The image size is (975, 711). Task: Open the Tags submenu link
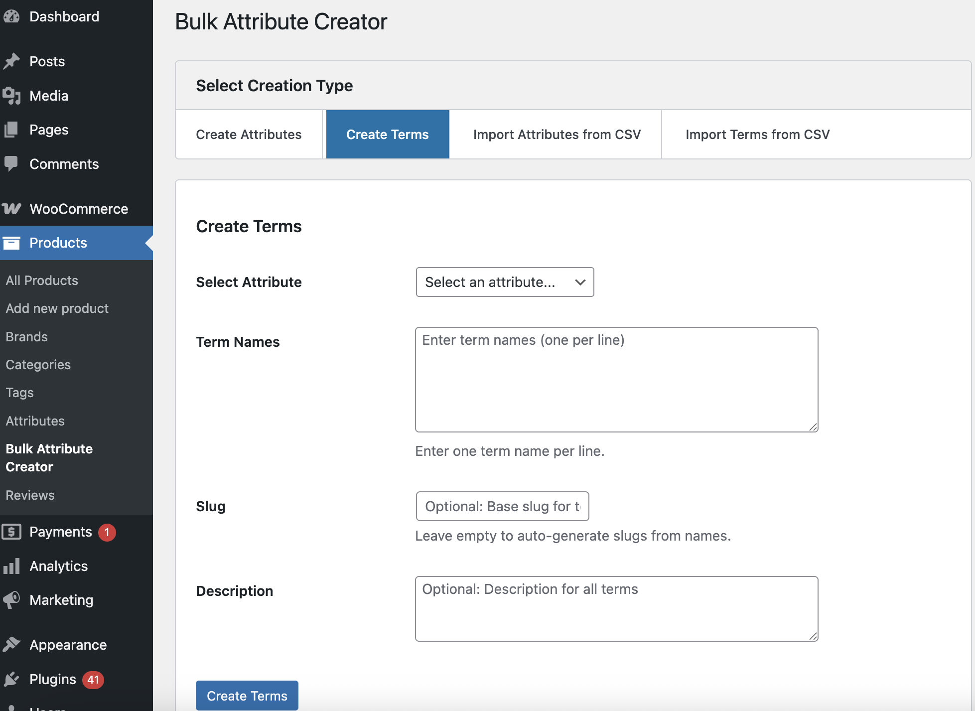pos(20,393)
